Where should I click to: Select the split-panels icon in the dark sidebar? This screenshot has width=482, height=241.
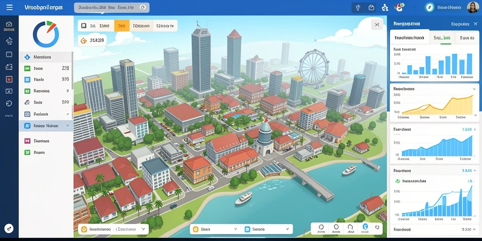(9, 91)
